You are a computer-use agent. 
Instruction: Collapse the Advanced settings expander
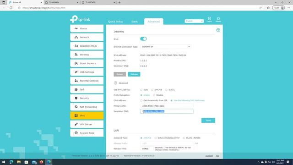115,83
